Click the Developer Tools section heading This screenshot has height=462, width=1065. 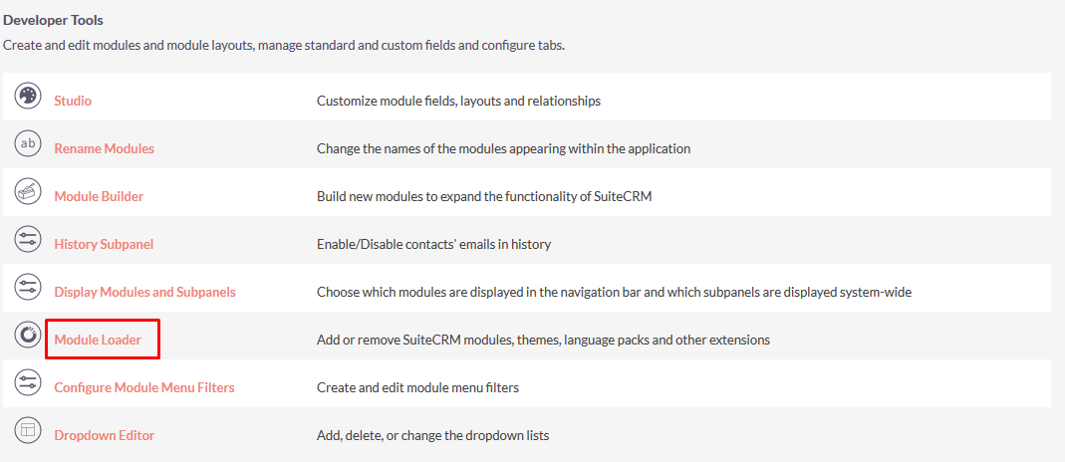click(53, 20)
